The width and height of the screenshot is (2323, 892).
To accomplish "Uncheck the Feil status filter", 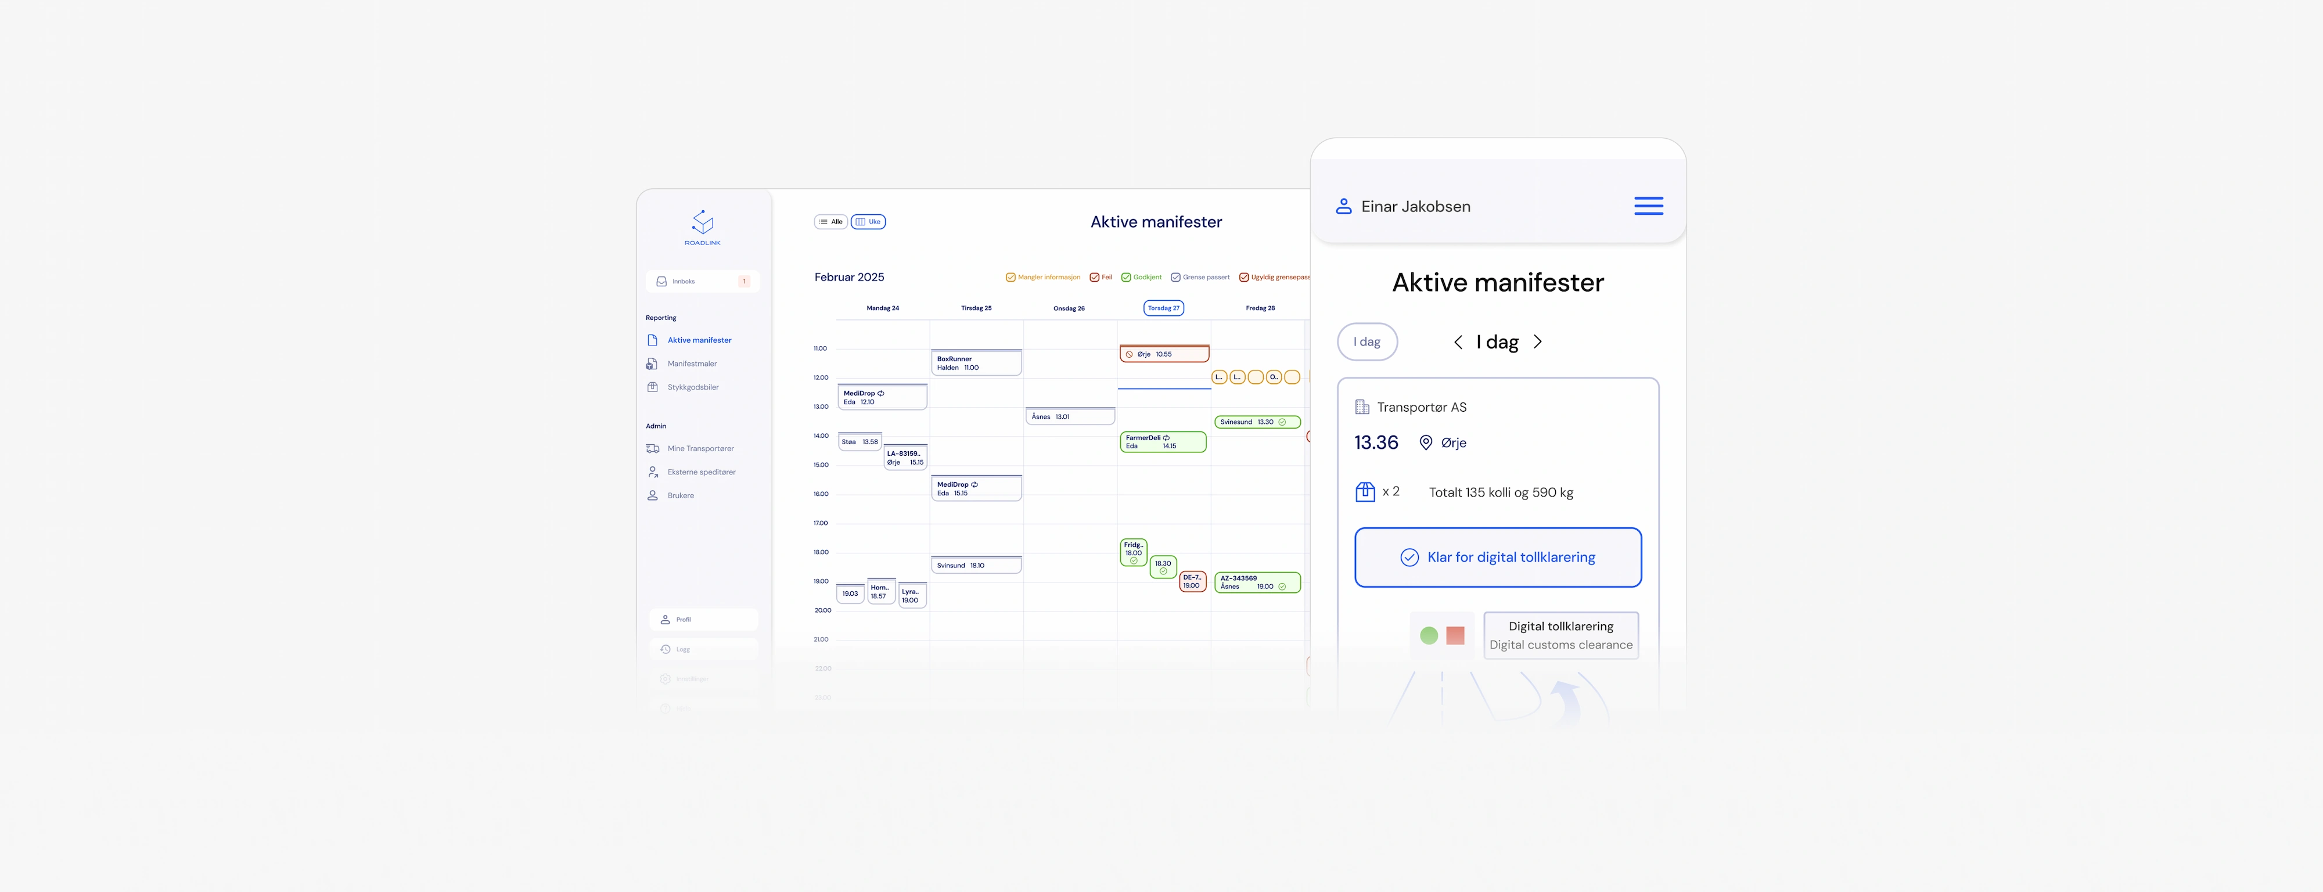I will coord(1094,278).
